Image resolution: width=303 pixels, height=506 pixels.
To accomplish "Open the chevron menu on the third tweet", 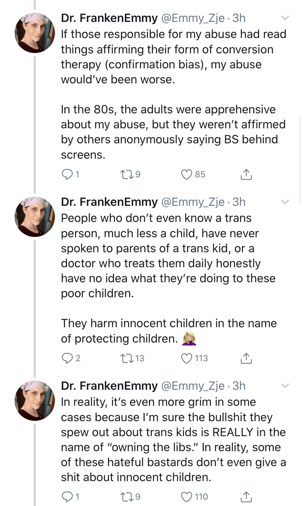I will click(285, 385).
